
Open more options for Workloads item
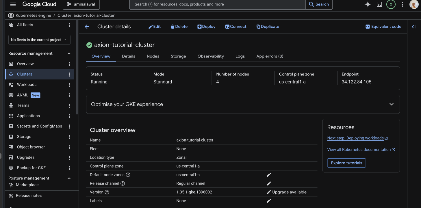[x=69, y=85]
